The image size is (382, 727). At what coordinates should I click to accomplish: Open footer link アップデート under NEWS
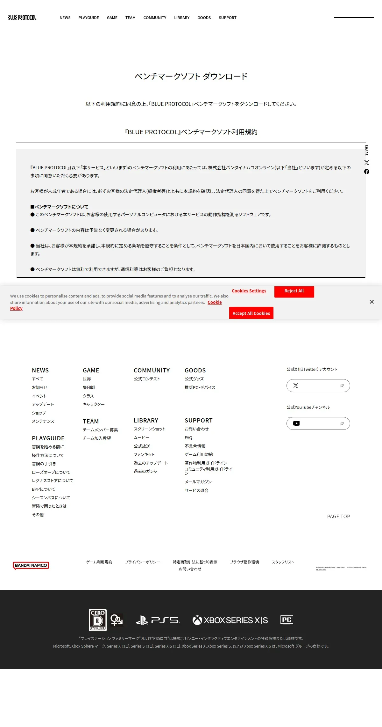coord(43,404)
